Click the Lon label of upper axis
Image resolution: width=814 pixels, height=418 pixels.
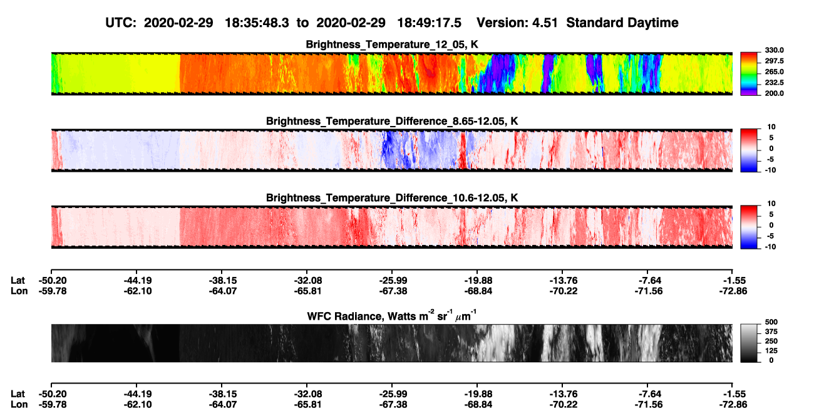click(x=19, y=291)
